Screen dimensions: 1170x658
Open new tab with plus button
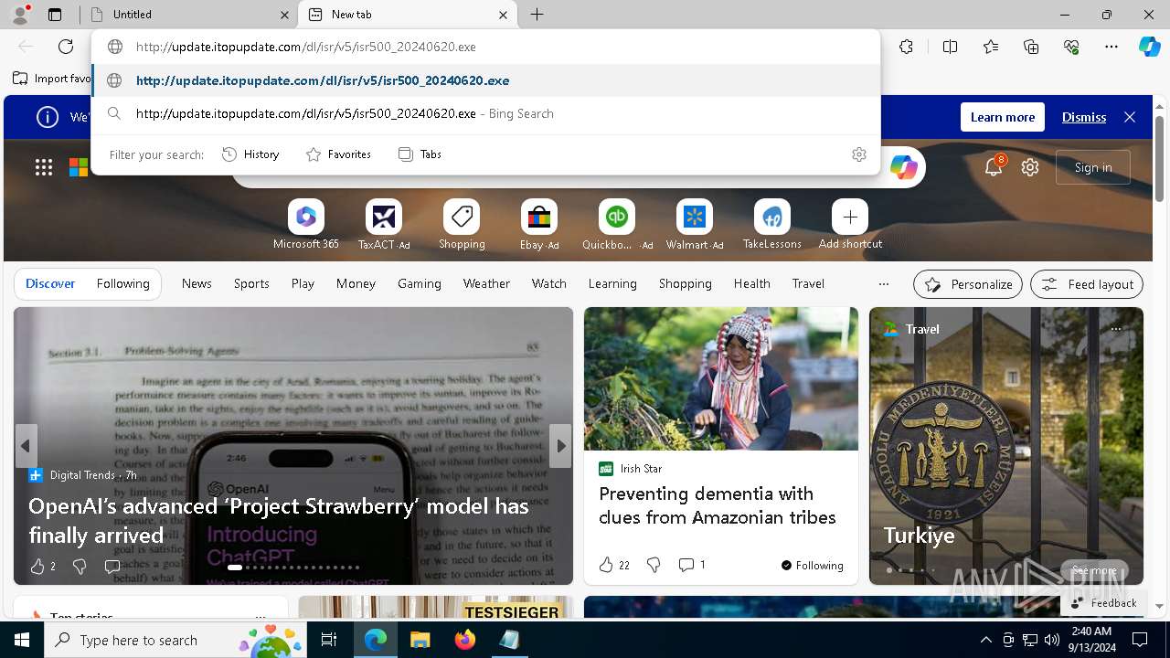click(537, 15)
